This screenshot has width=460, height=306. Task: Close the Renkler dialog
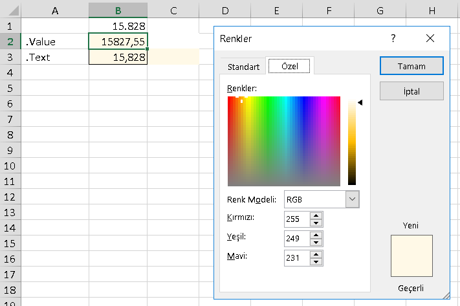(430, 38)
